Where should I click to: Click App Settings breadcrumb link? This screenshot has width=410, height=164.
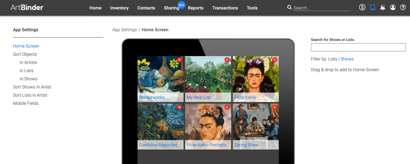click(x=125, y=30)
